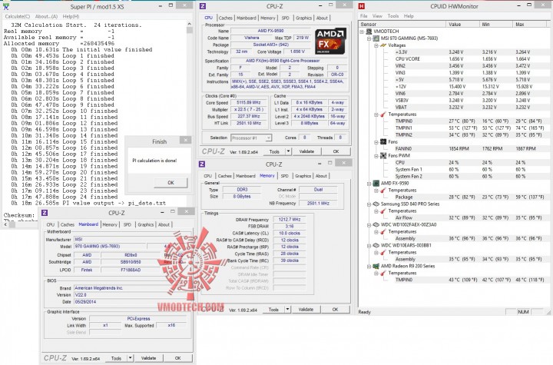Click Validate in the top CPU-Z window
The image size is (553, 365).
click(306, 151)
